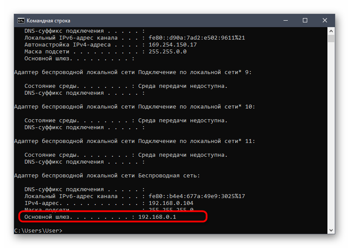The width and height of the screenshot is (349, 248).
Task: Minimize the Командная строка window
Action: (x=285, y=20)
